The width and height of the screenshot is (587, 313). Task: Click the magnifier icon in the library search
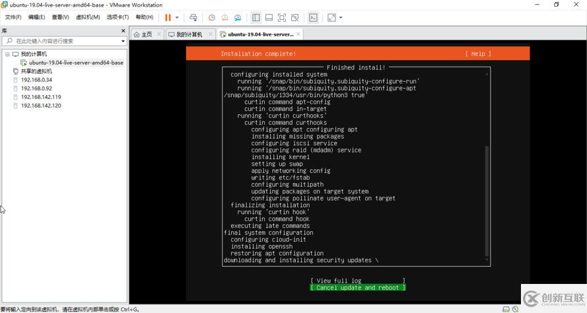coord(9,41)
